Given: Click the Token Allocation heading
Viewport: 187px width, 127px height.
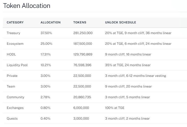Looking at the screenshot, I should point(27,6).
